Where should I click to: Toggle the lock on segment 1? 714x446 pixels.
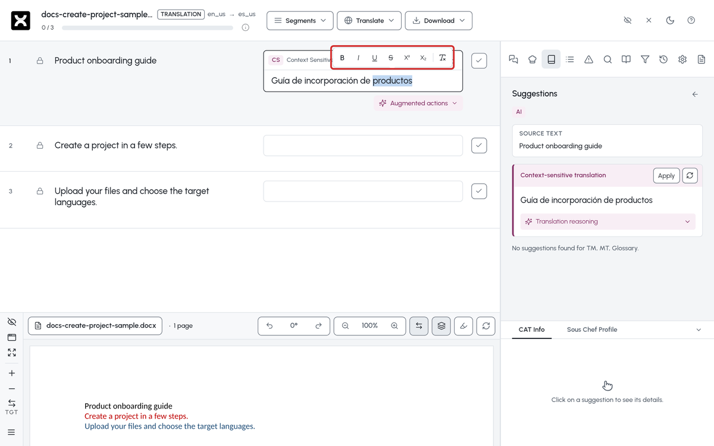click(40, 61)
